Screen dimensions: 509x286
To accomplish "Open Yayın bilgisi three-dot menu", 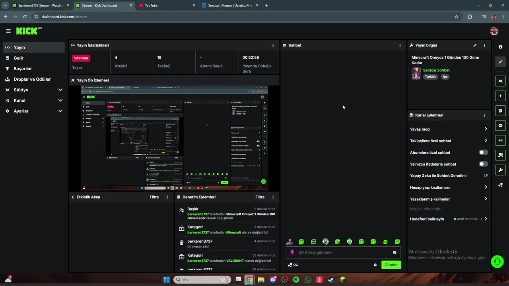I will click(x=484, y=45).
